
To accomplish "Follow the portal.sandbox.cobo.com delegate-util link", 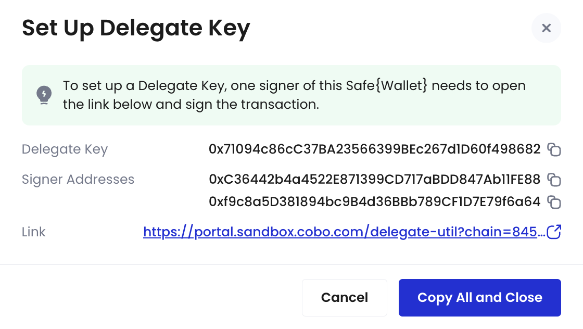I will (344, 232).
